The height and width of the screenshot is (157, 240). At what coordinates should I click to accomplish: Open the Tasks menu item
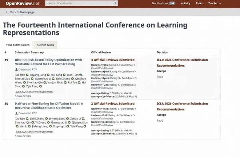pos(199,3)
